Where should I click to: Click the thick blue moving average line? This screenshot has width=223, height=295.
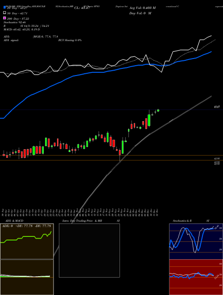(105, 72)
